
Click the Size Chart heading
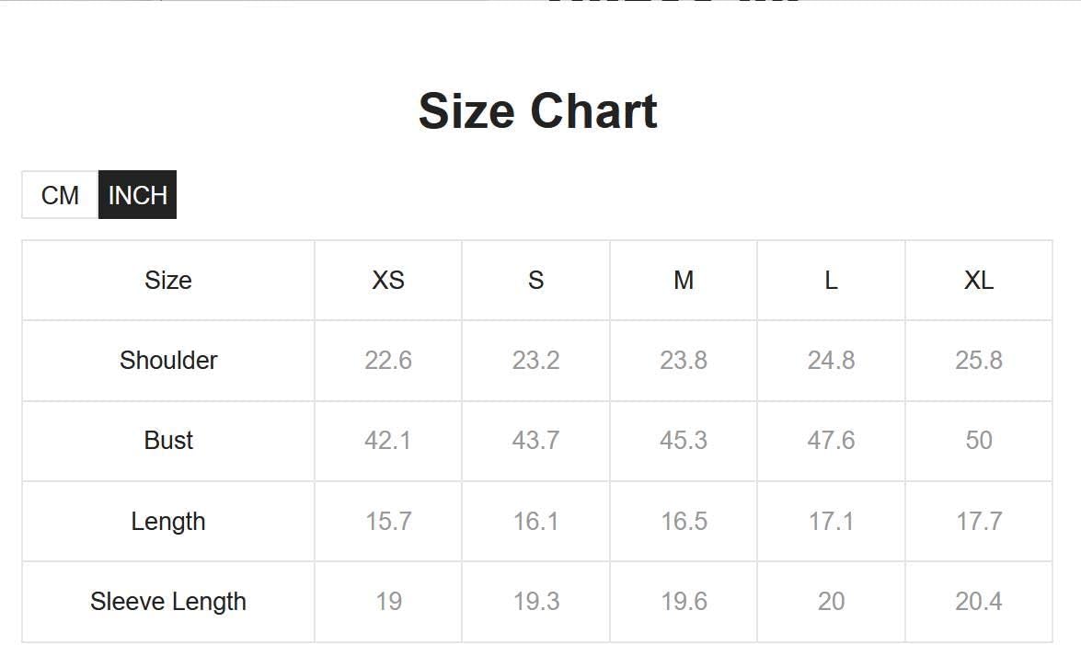(x=538, y=110)
